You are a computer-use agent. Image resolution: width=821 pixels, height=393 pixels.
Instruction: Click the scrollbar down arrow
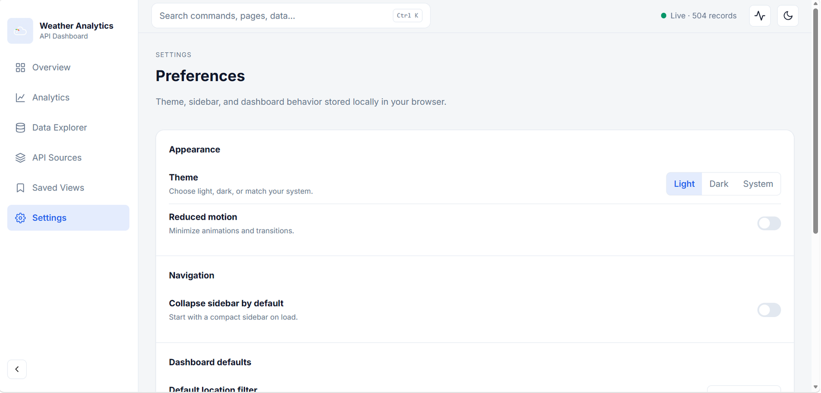click(x=816, y=387)
